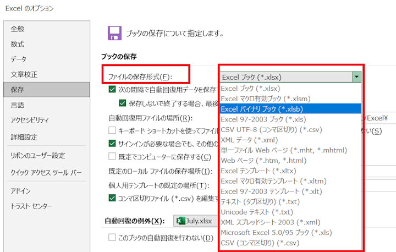Click the purple floppy disk save icon
Image resolution: width=396 pixels, height=252 pixels.
click(x=114, y=33)
